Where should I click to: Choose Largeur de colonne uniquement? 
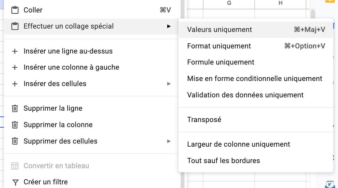[239, 144]
